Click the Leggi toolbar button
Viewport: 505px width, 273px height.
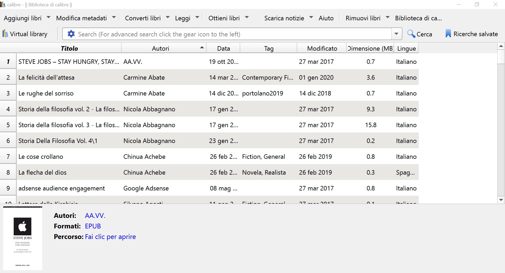[182, 18]
